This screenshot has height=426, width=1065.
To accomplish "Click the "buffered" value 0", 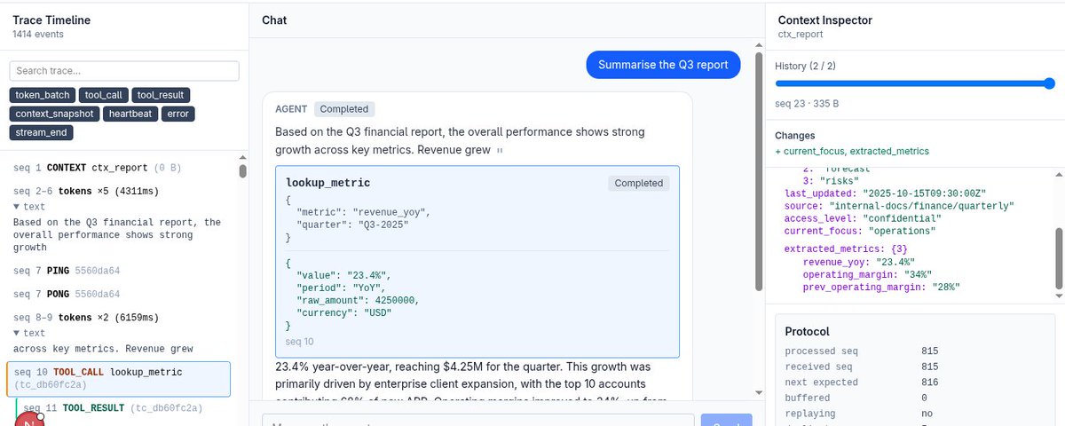I will click(x=925, y=398).
